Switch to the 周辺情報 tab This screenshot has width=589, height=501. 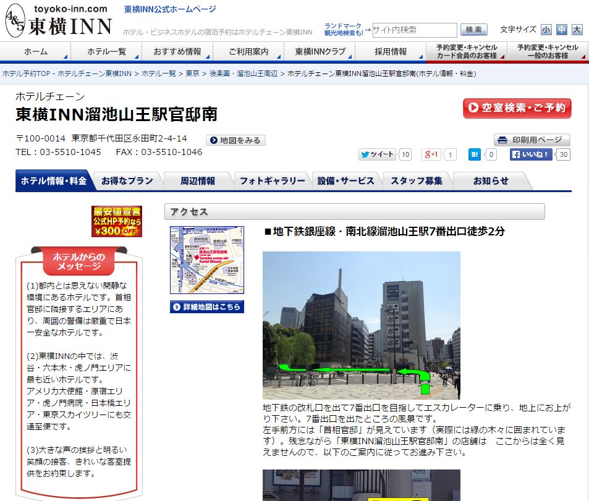pyautogui.click(x=198, y=181)
